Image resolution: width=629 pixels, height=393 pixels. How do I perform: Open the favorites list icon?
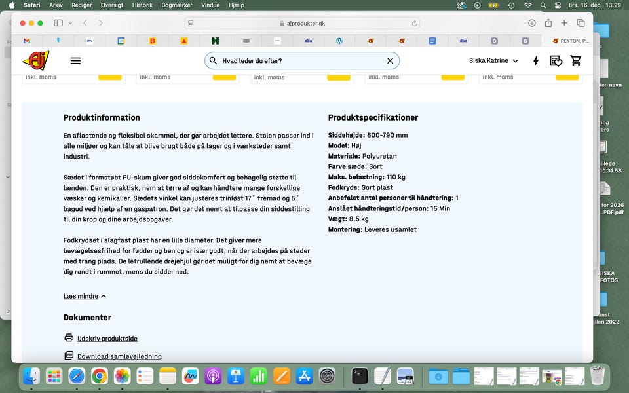coord(556,60)
